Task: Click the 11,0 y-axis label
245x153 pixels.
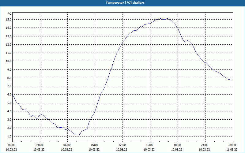Action: 9,53
